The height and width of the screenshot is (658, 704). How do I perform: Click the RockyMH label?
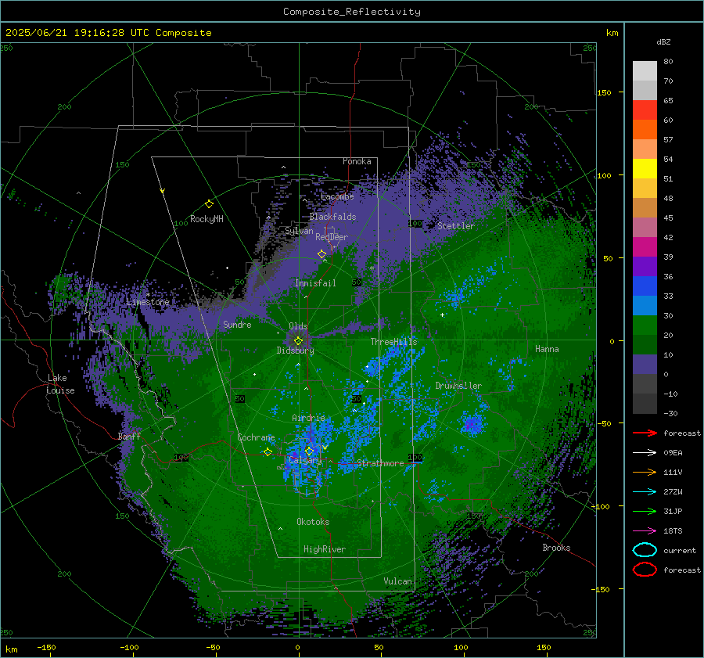pyautogui.click(x=207, y=219)
